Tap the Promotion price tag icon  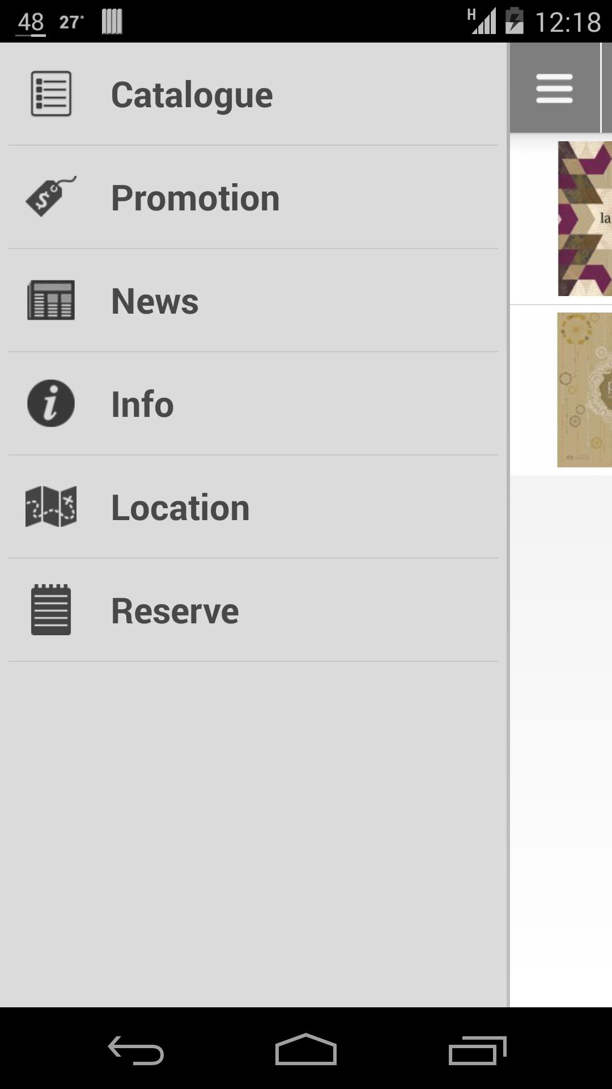(x=51, y=196)
